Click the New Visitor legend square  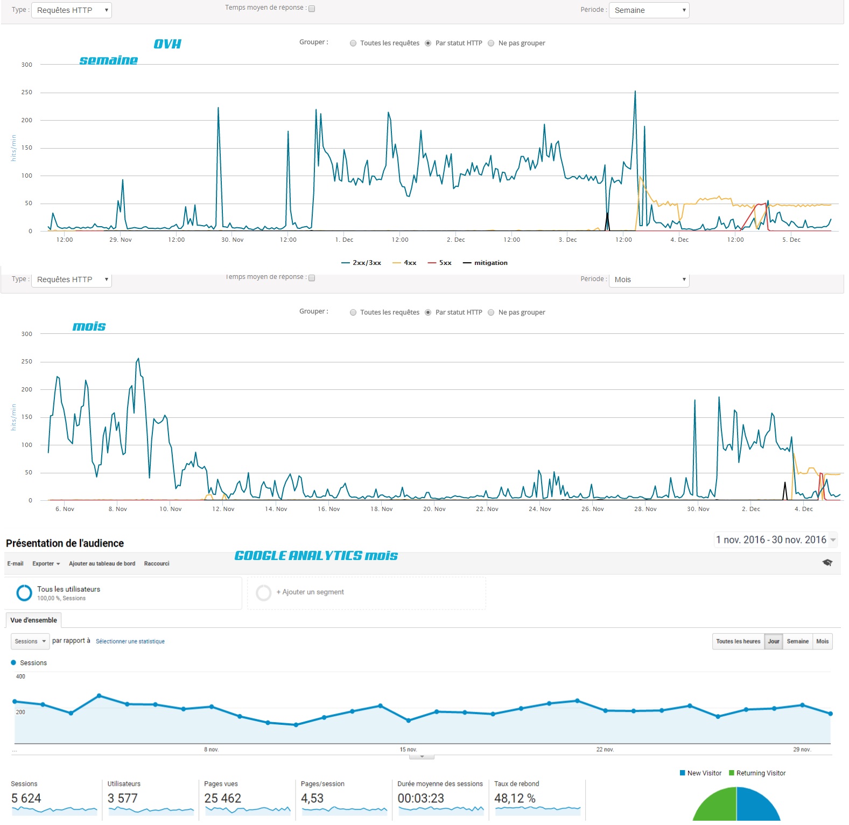click(683, 773)
